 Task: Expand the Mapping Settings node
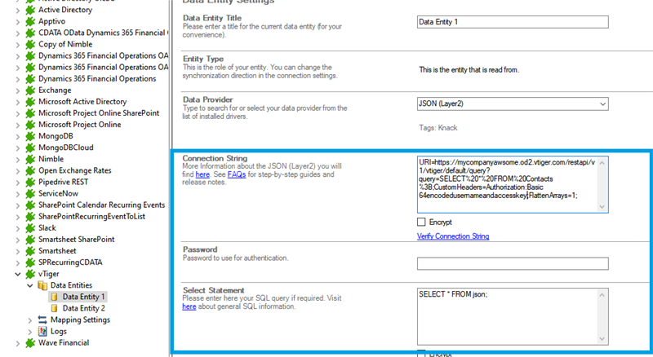pos(30,320)
